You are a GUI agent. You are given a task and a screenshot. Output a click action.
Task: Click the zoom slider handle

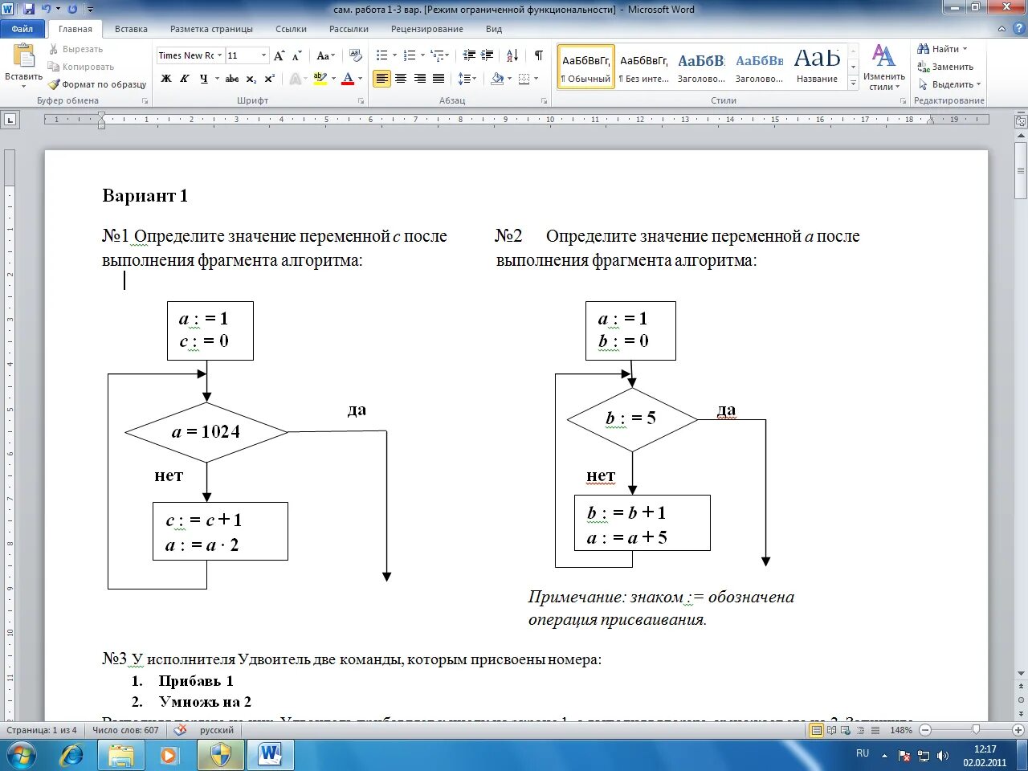point(976,730)
